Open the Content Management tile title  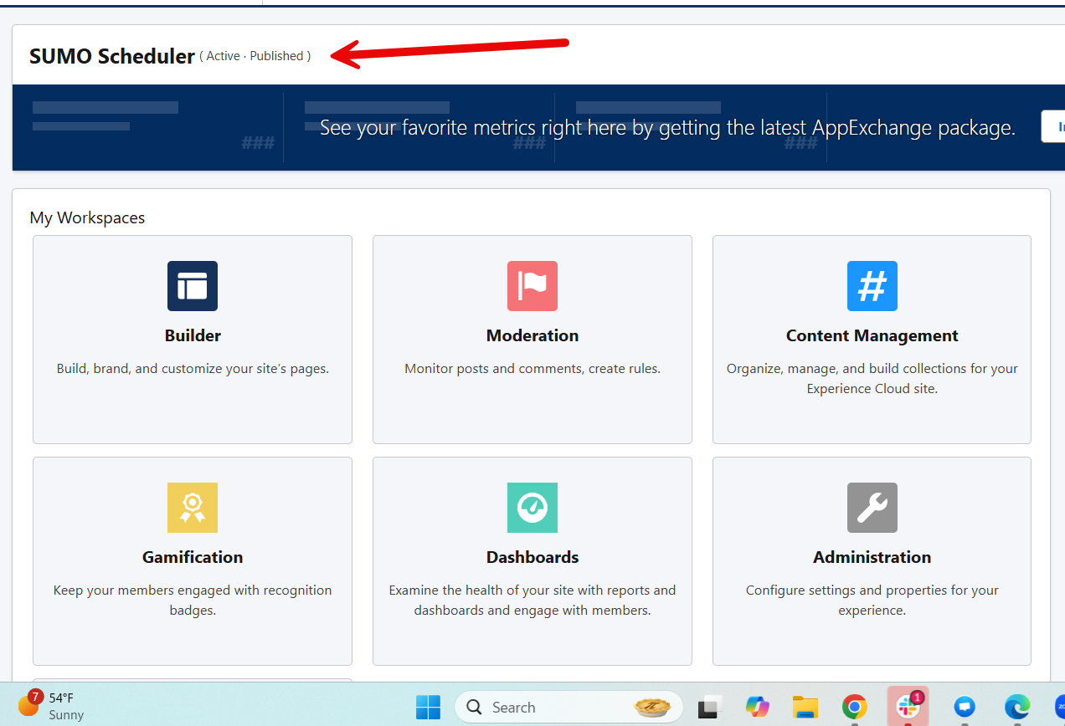click(872, 335)
